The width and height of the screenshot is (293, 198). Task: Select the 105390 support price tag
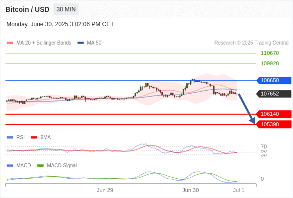pyautogui.click(x=274, y=124)
